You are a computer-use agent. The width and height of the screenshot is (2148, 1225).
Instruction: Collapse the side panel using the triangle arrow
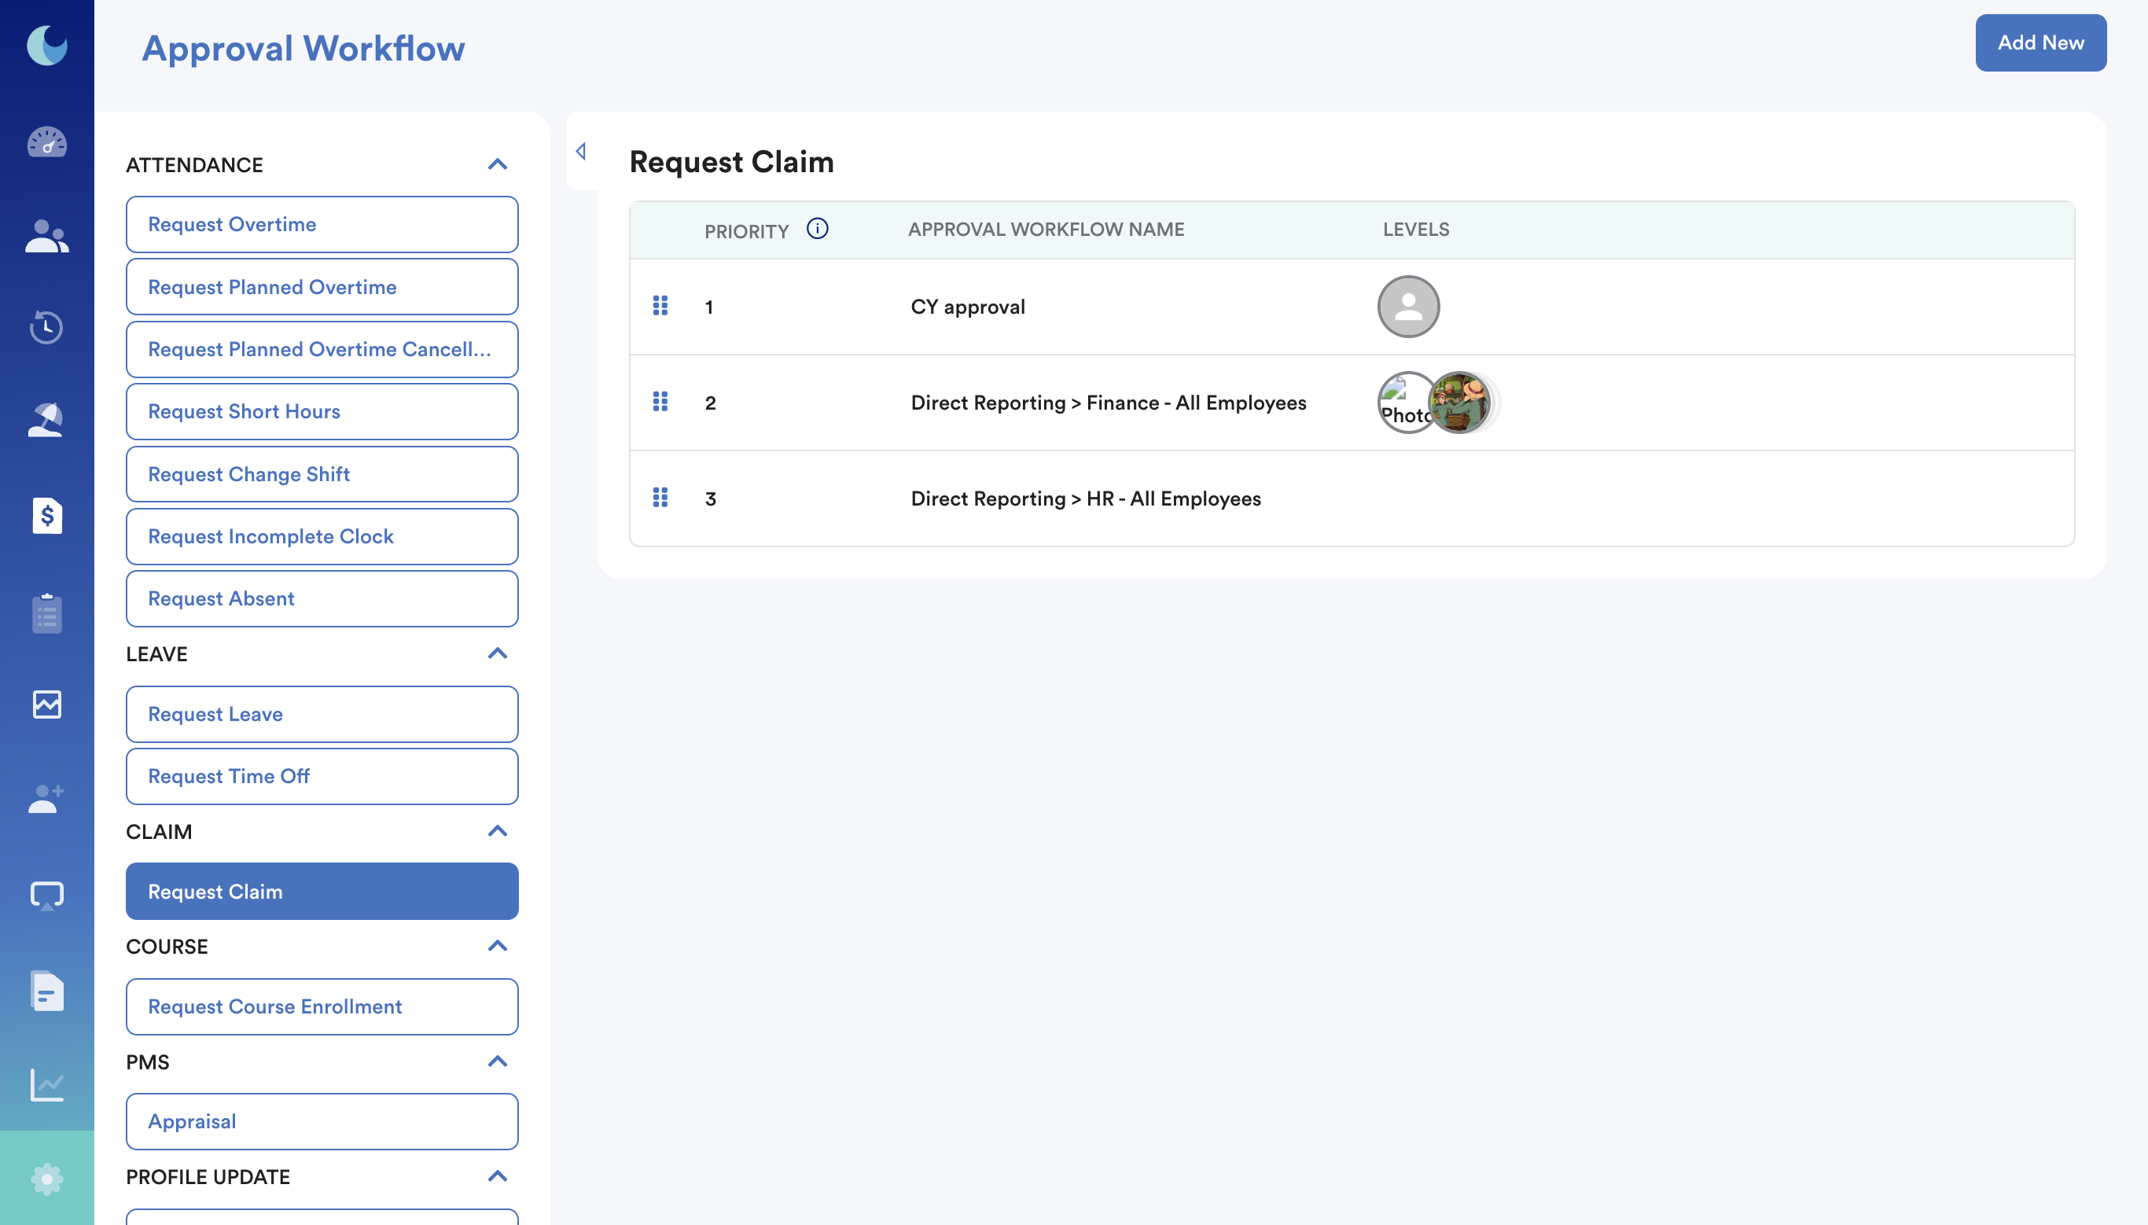coord(581,152)
